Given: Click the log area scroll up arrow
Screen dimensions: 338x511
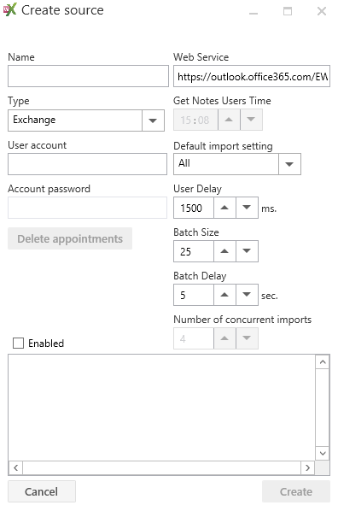Looking at the screenshot, I should (323, 362).
